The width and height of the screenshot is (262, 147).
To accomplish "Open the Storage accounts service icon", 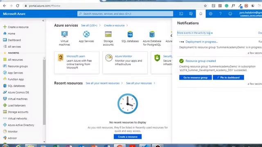I will pyautogui.click(x=108, y=34).
